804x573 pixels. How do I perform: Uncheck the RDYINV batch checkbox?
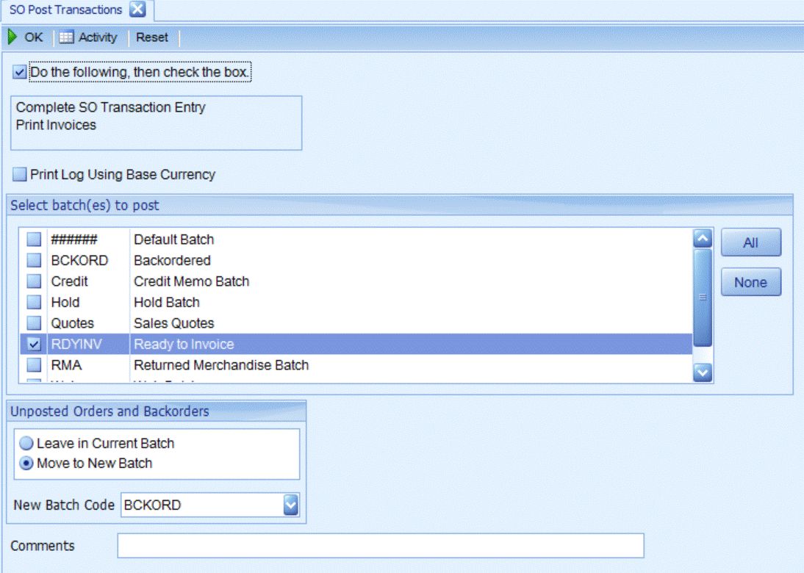pos(34,344)
